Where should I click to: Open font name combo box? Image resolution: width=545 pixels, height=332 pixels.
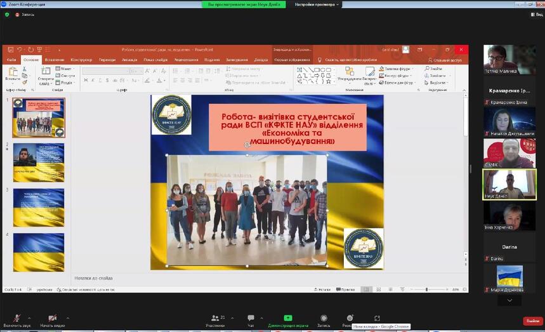106,71
